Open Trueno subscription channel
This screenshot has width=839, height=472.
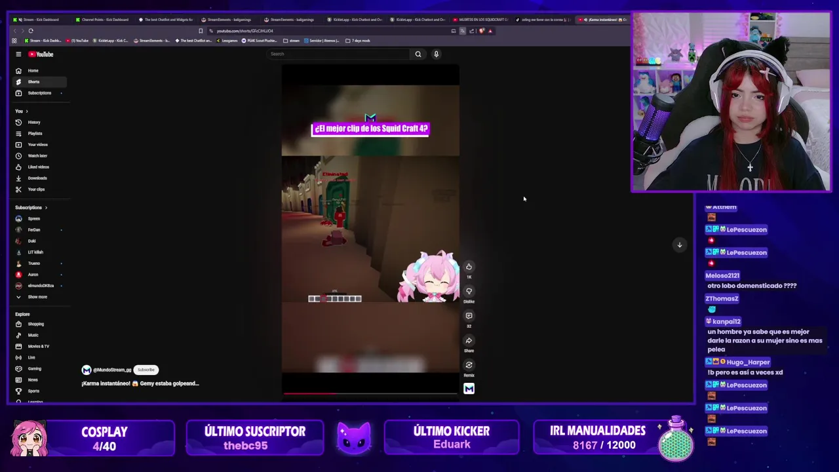(39, 264)
